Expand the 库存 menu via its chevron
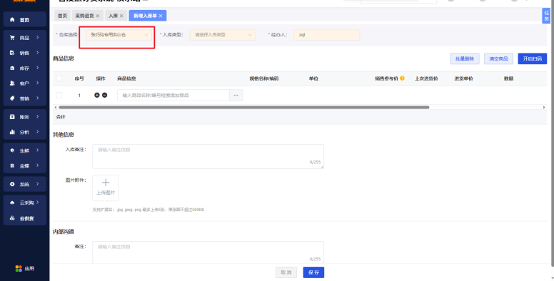554x281 pixels. pos(37,68)
